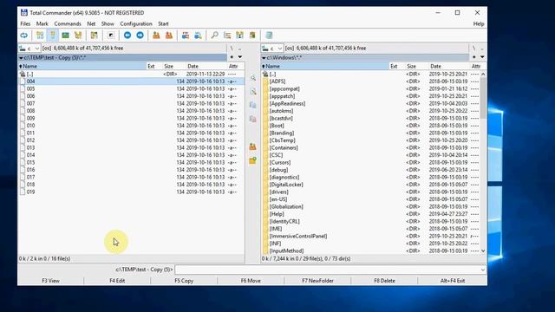Click the yellow tree view toolbar icon
This screenshot has height=312, width=555.
pyautogui.click(x=78, y=36)
